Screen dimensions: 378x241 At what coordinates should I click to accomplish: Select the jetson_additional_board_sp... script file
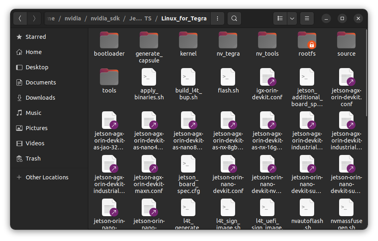(307, 88)
